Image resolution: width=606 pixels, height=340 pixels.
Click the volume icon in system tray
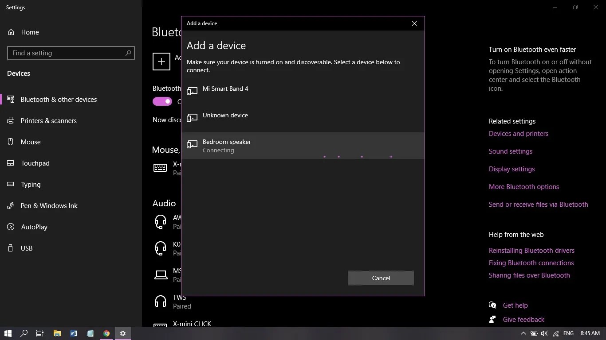(545, 333)
